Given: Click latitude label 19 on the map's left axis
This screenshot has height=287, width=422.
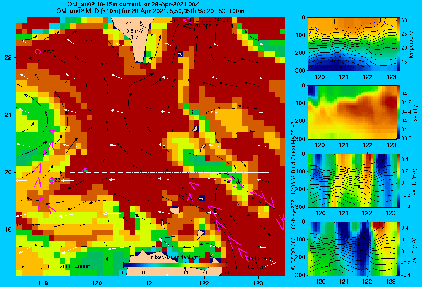Looking at the screenshot, I should (x=8, y=230).
